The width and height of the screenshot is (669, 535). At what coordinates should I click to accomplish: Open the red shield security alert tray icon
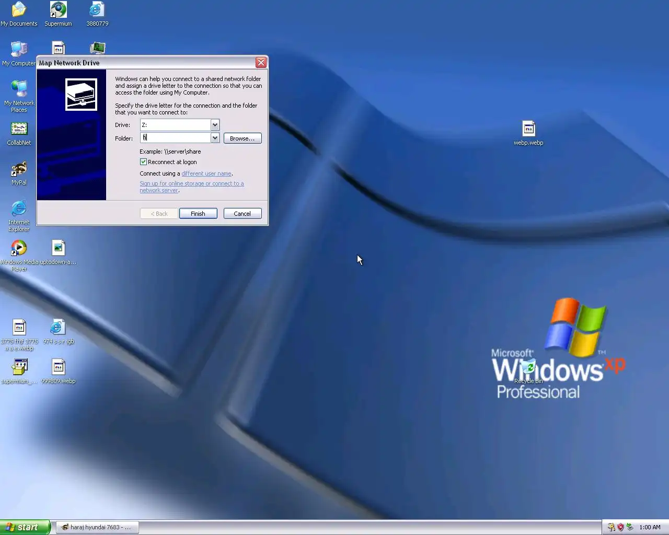620,527
